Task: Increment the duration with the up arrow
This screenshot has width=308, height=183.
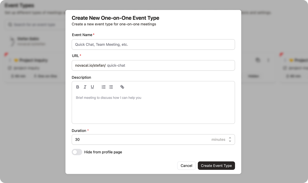Action: 230,138
